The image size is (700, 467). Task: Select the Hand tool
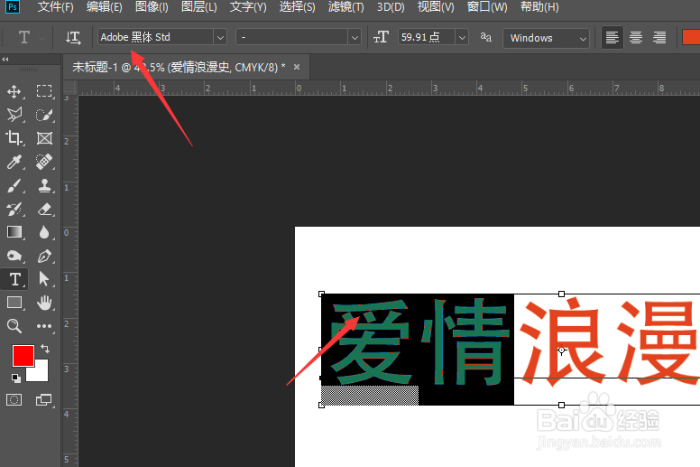point(44,303)
